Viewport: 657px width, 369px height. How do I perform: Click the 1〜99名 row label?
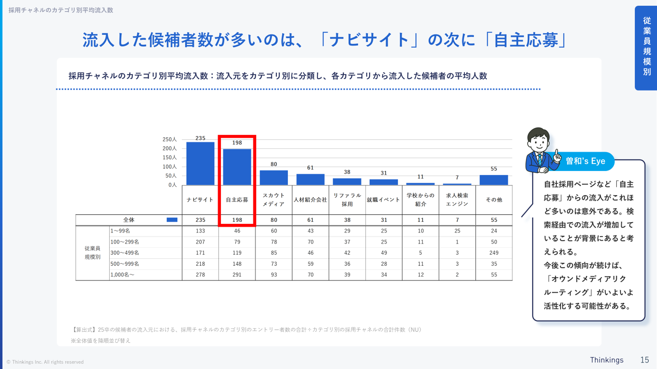120,231
